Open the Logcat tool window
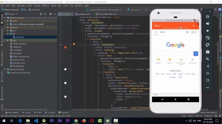Screen dimensions: 222x124 50,113
